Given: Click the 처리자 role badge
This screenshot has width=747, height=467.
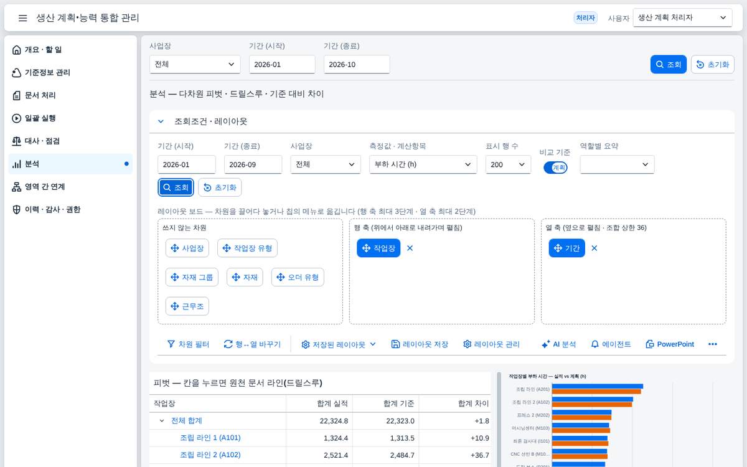Looking at the screenshot, I should (x=585, y=18).
